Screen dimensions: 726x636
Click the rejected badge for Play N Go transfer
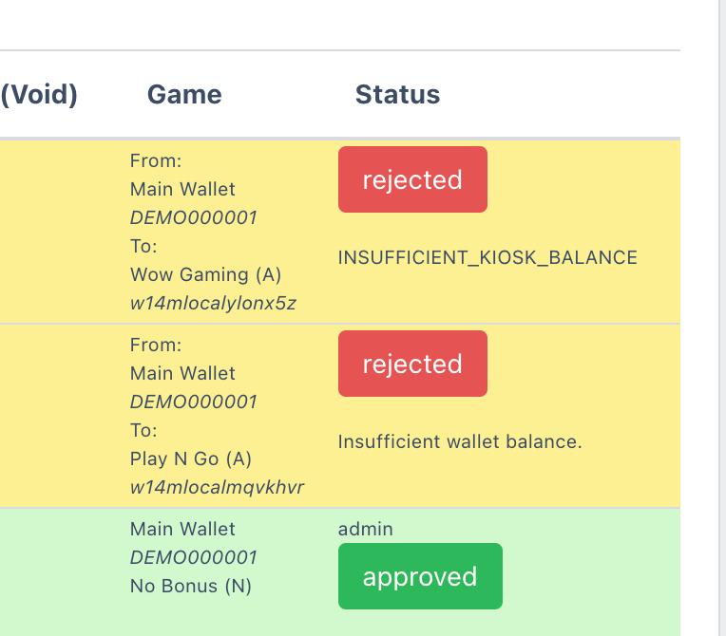coord(412,364)
